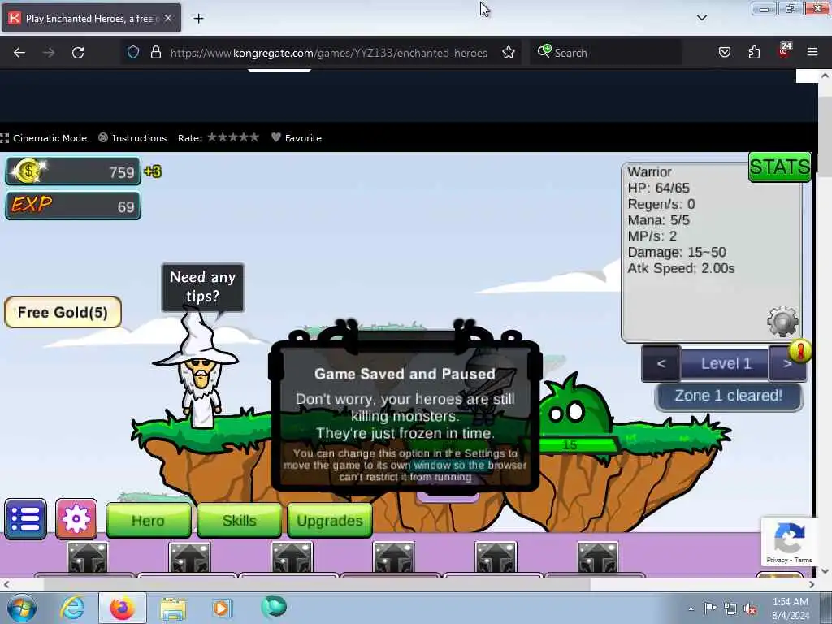Image resolution: width=832 pixels, height=624 pixels.
Task: Toggle Cinematic Mode
Action: point(44,138)
